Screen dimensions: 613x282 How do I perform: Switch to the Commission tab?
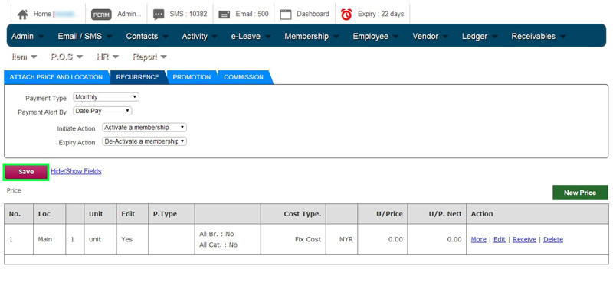244,77
